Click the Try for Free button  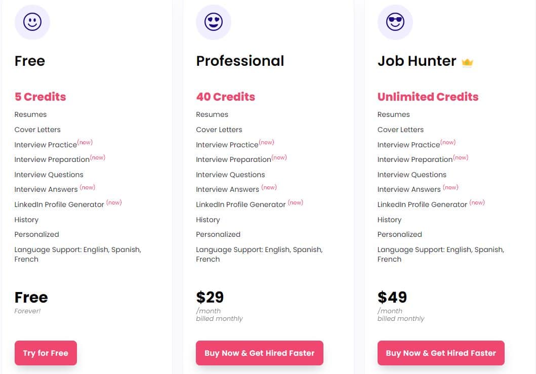coord(46,353)
